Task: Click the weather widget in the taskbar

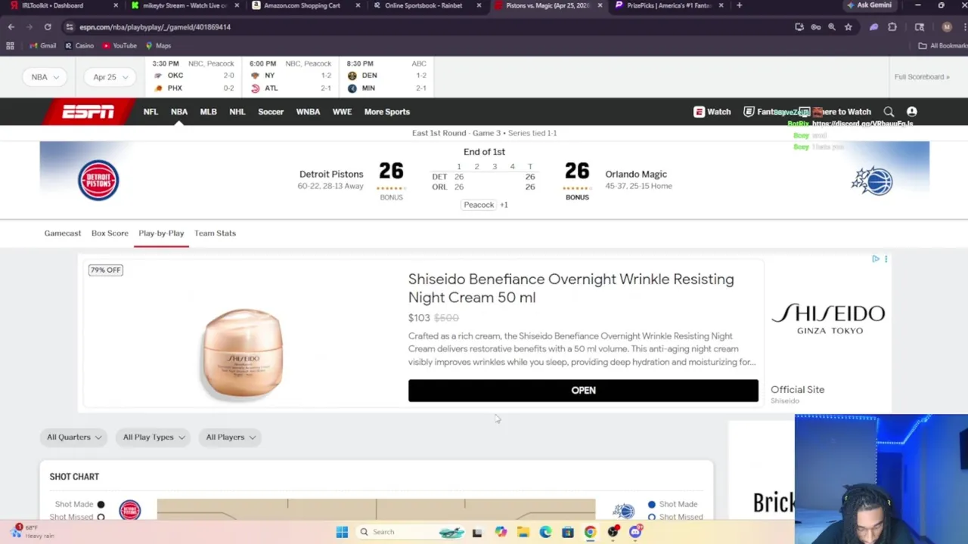Action: [x=30, y=531]
